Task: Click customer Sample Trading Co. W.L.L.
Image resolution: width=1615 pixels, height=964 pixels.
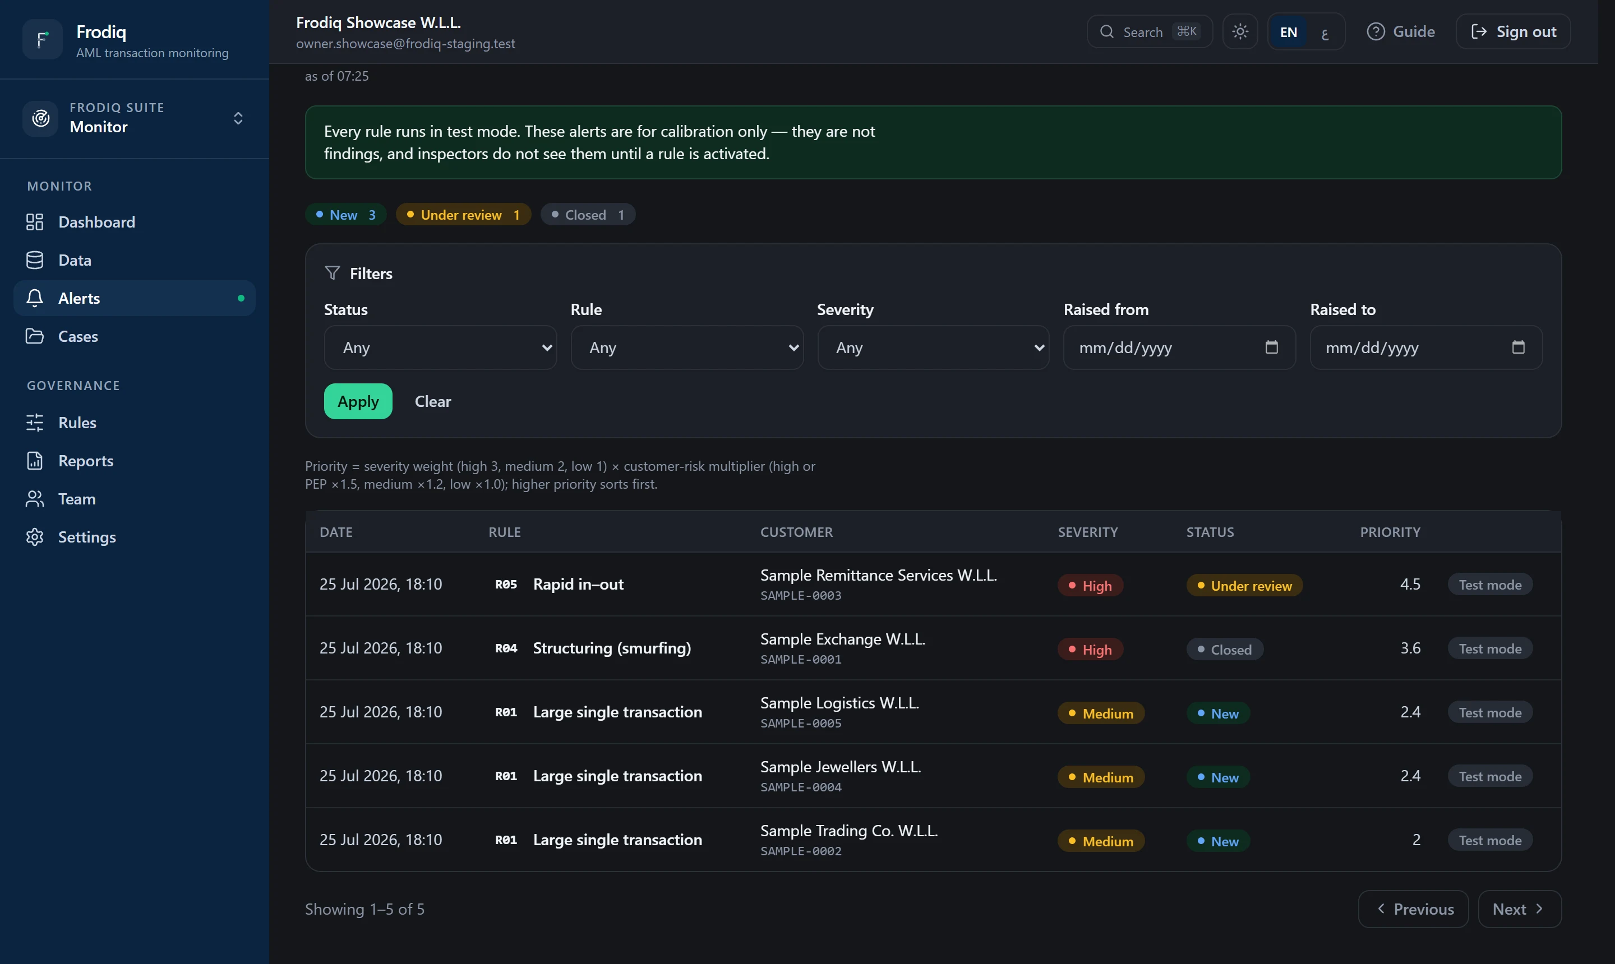Action: coord(849,831)
